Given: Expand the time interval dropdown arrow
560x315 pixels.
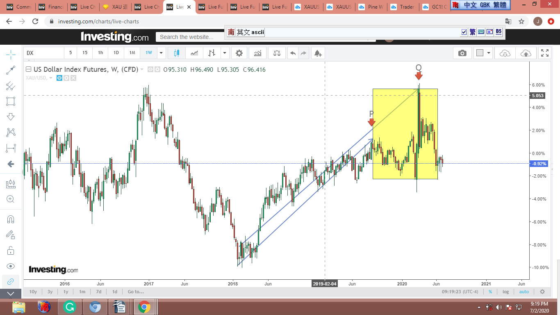Looking at the screenshot, I should 161,53.
